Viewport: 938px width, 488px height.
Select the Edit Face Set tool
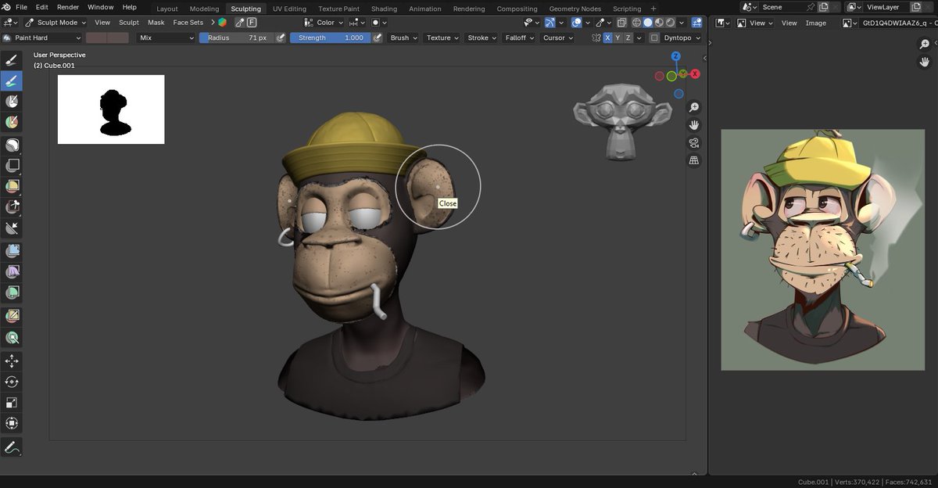[12, 317]
